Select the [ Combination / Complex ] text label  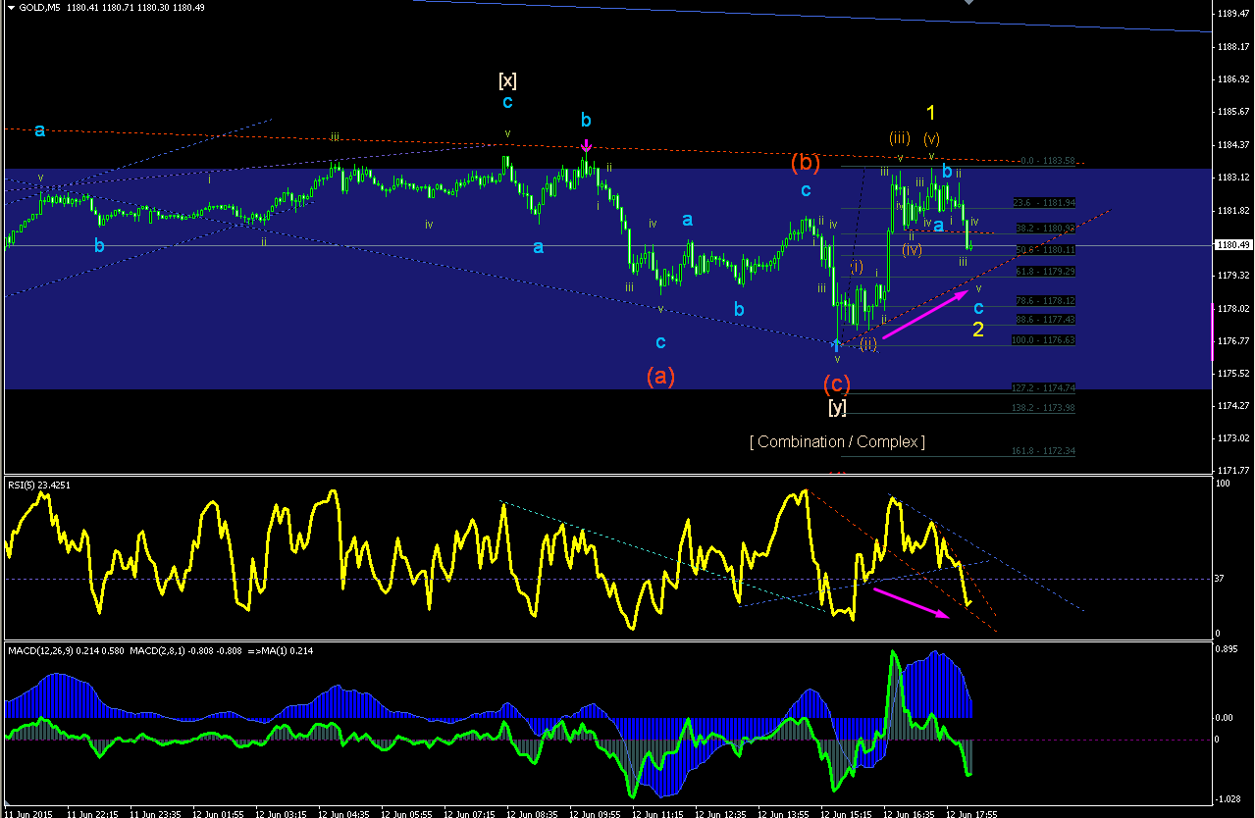837,442
